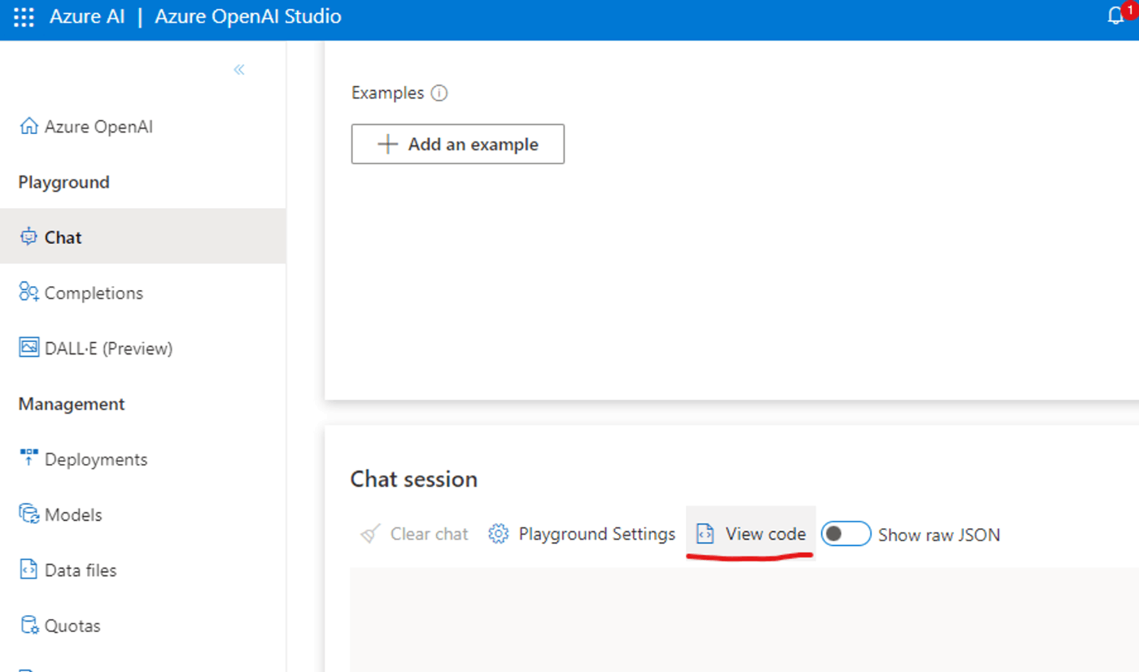Click the plus icon on Add an example

coord(387,144)
